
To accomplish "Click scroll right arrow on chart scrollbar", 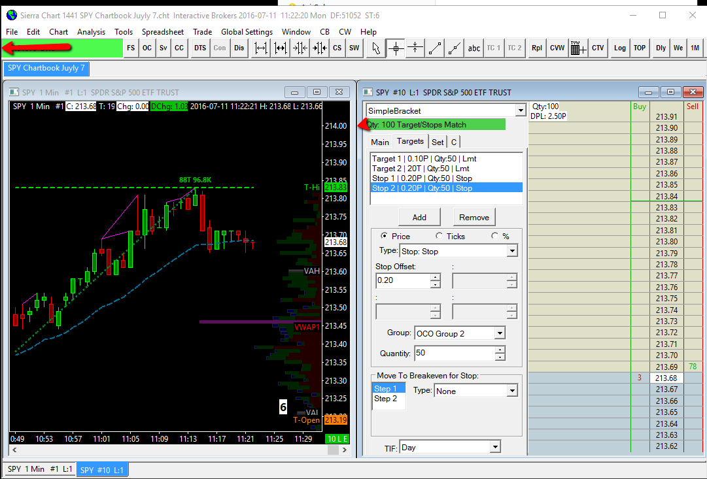I will pyautogui.click(x=345, y=450).
